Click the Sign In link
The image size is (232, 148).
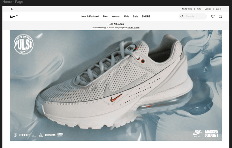click(219, 9)
